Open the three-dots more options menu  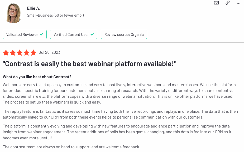point(238,4)
